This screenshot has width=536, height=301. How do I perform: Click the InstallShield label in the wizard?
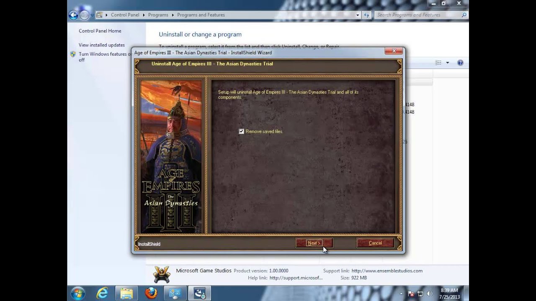pyautogui.click(x=149, y=244)
